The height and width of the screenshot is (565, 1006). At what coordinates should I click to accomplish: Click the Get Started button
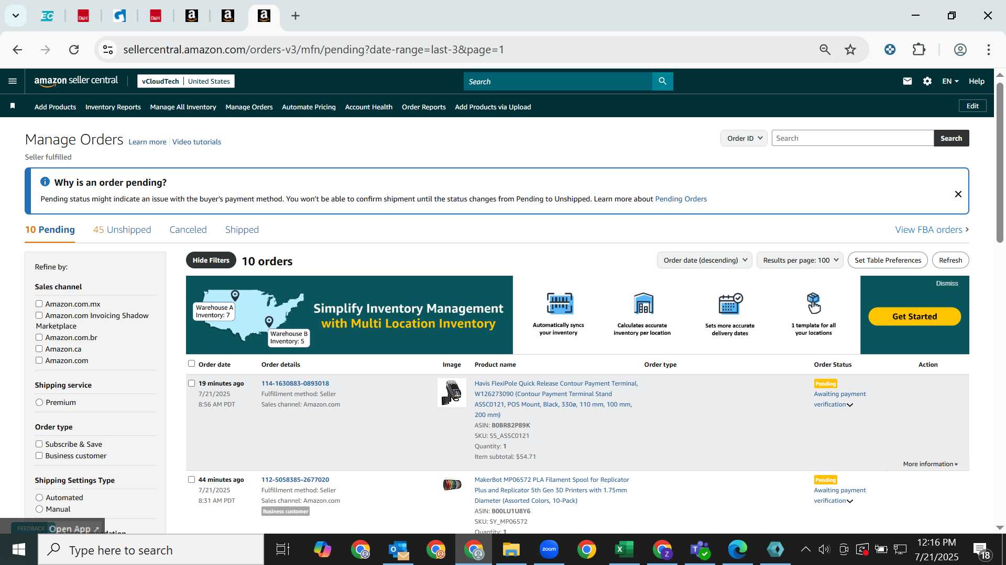point(914,317)
